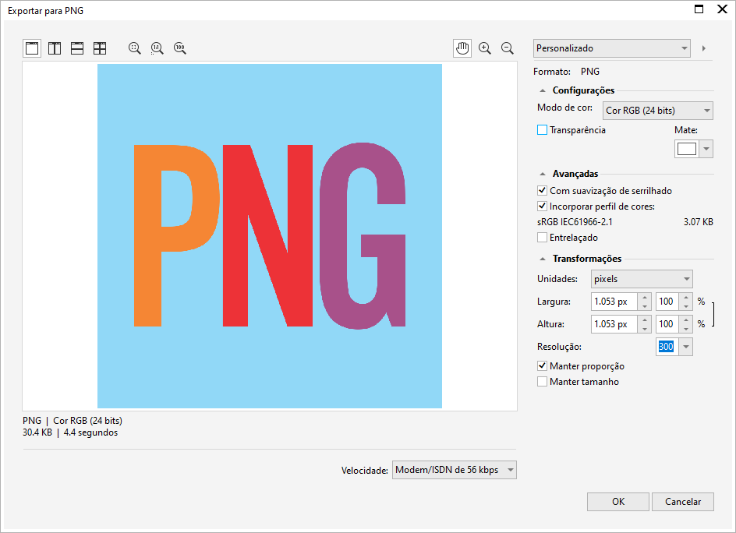Collapse the Transformações section
Screen dimensions: 736x533
click(x=543, y=259)
